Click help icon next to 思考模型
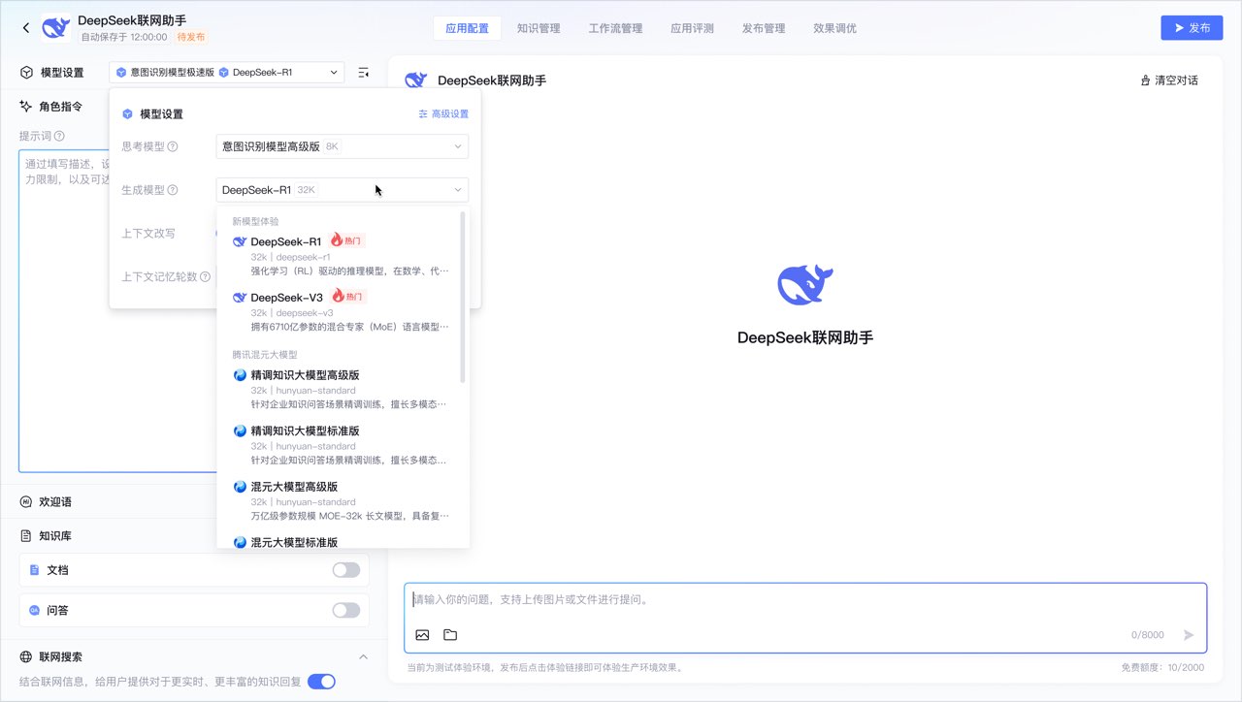 click(173, 146)
